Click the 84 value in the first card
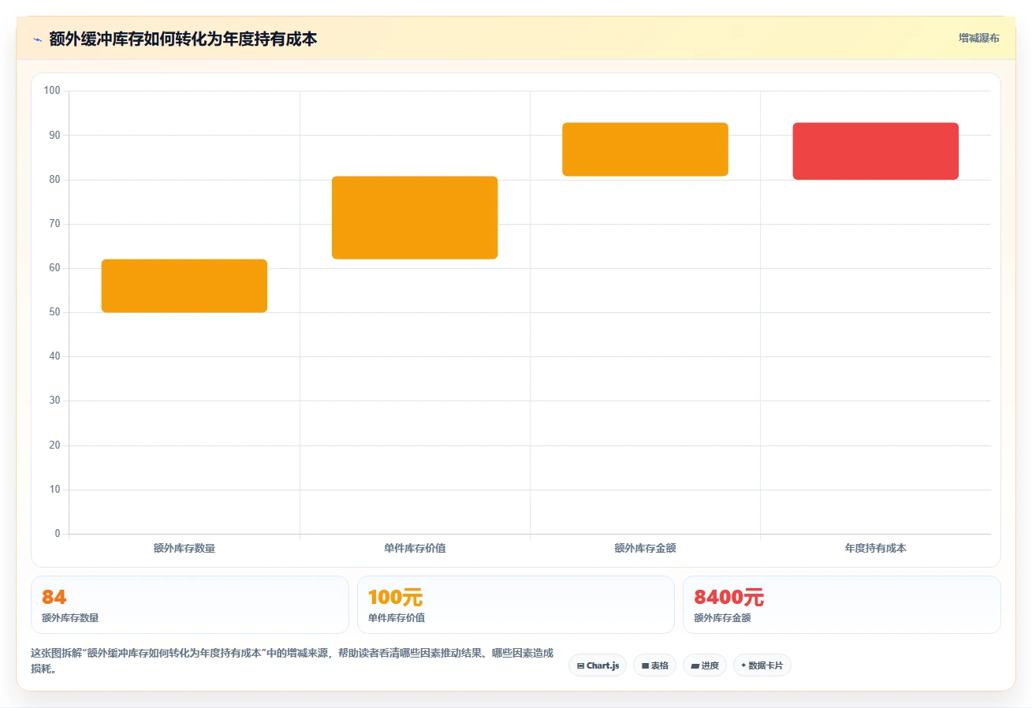Screen dimensions: 1032x708 click(54, 597)
